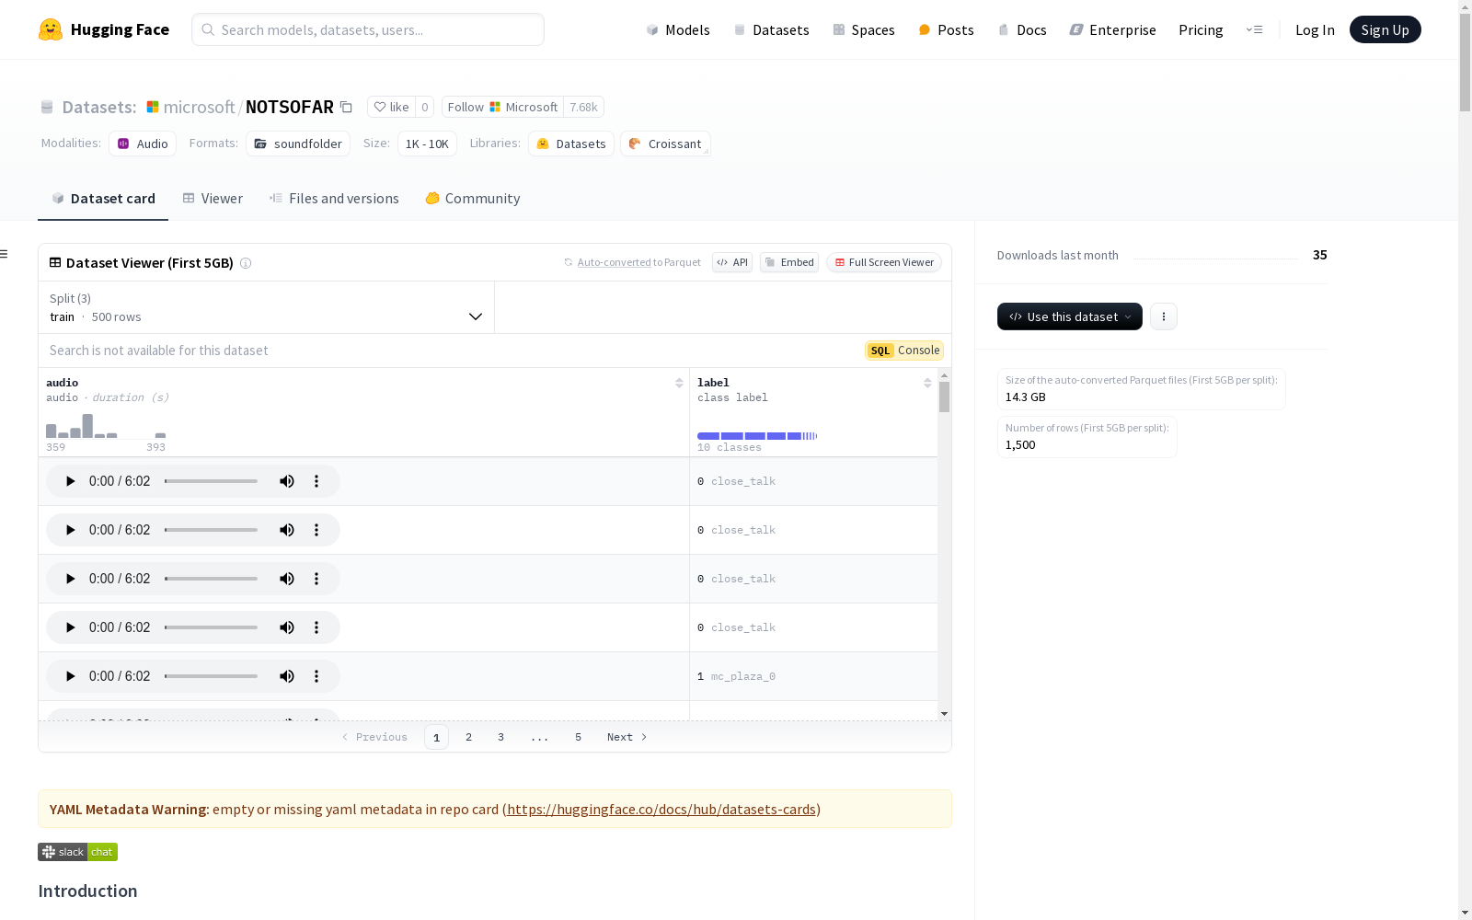
Task: Go to Datasets page in top navigation
Action: point(771,29)
